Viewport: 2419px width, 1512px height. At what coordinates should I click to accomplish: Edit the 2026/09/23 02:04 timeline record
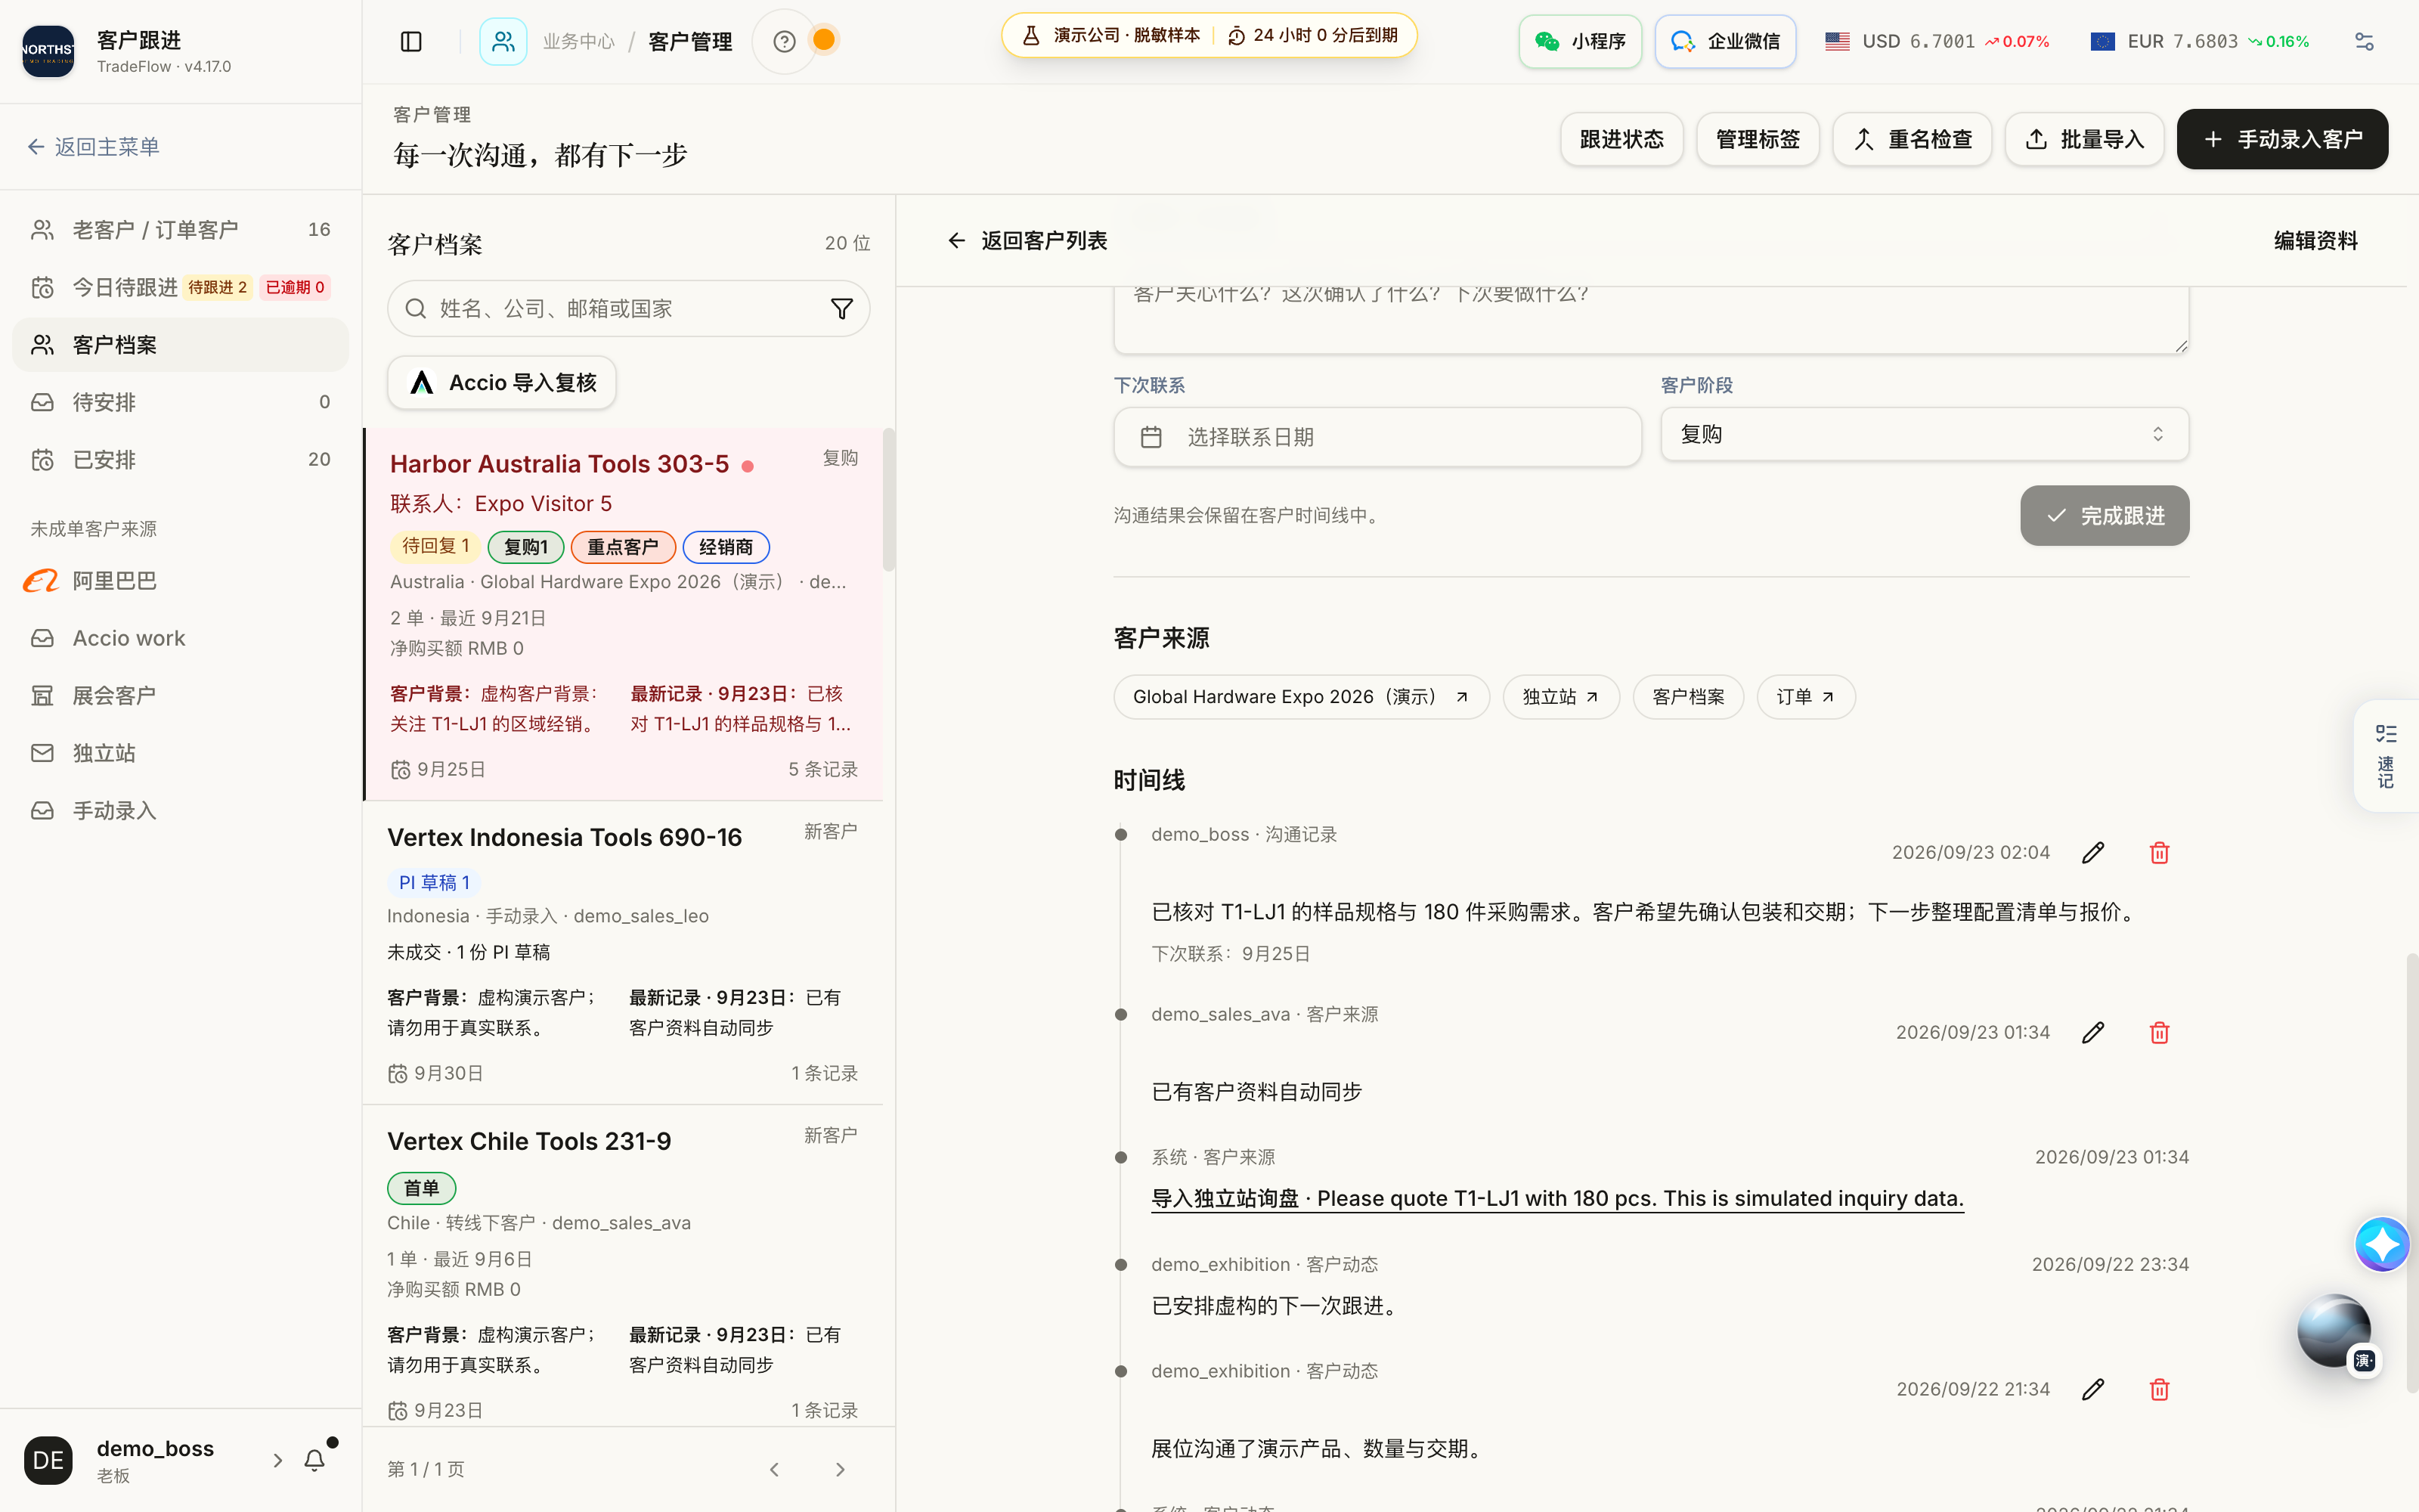pos(2093,853)
